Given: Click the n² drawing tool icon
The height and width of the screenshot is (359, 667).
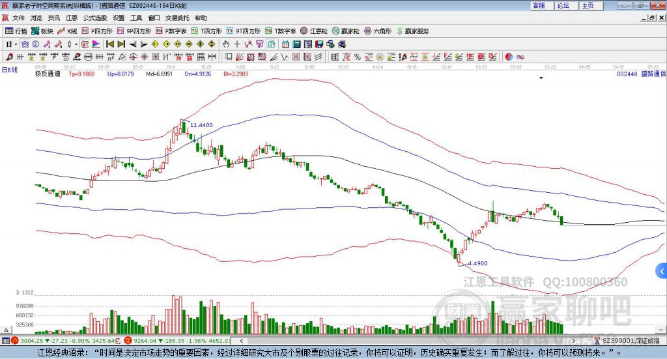Looking at the screenshot, I should pyautogui.click(x=111, y=57).
